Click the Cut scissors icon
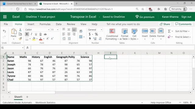Image resolution: width=195 pixels, height=109 pixels. [x=20, y=30]
